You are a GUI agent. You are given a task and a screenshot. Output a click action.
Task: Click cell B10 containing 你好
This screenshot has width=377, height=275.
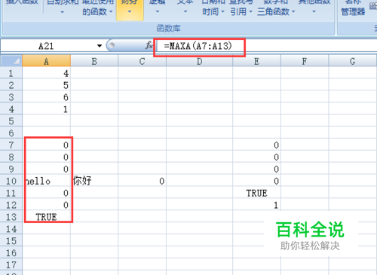point(94,181)
